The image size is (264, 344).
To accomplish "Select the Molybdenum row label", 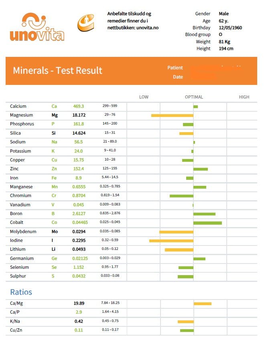I will coord(23,232).
